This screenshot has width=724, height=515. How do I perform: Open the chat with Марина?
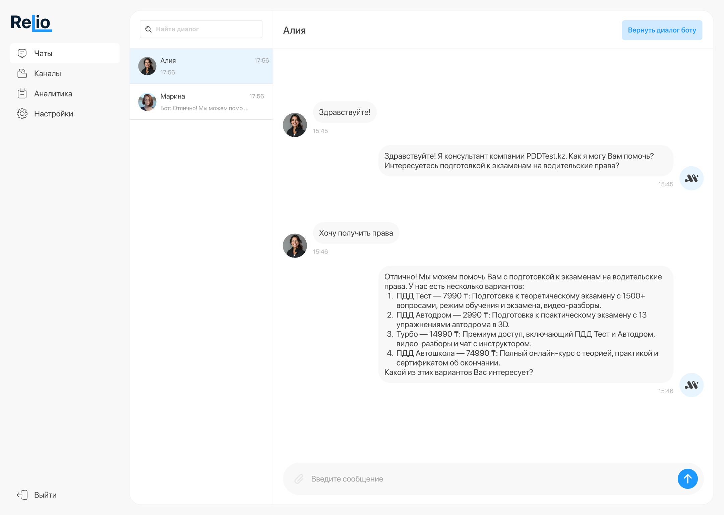(x=201, y=102)
